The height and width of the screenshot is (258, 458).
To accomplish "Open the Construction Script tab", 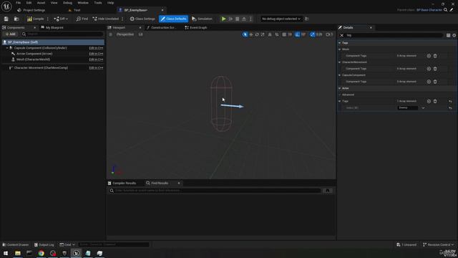I will [x=162, y=27].
